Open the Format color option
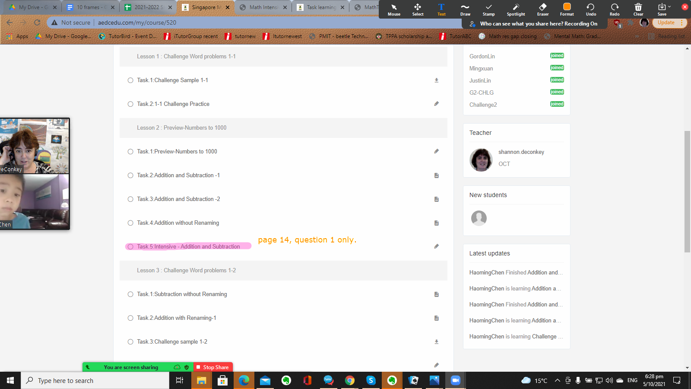691x389 pixels. coord(567,10)
